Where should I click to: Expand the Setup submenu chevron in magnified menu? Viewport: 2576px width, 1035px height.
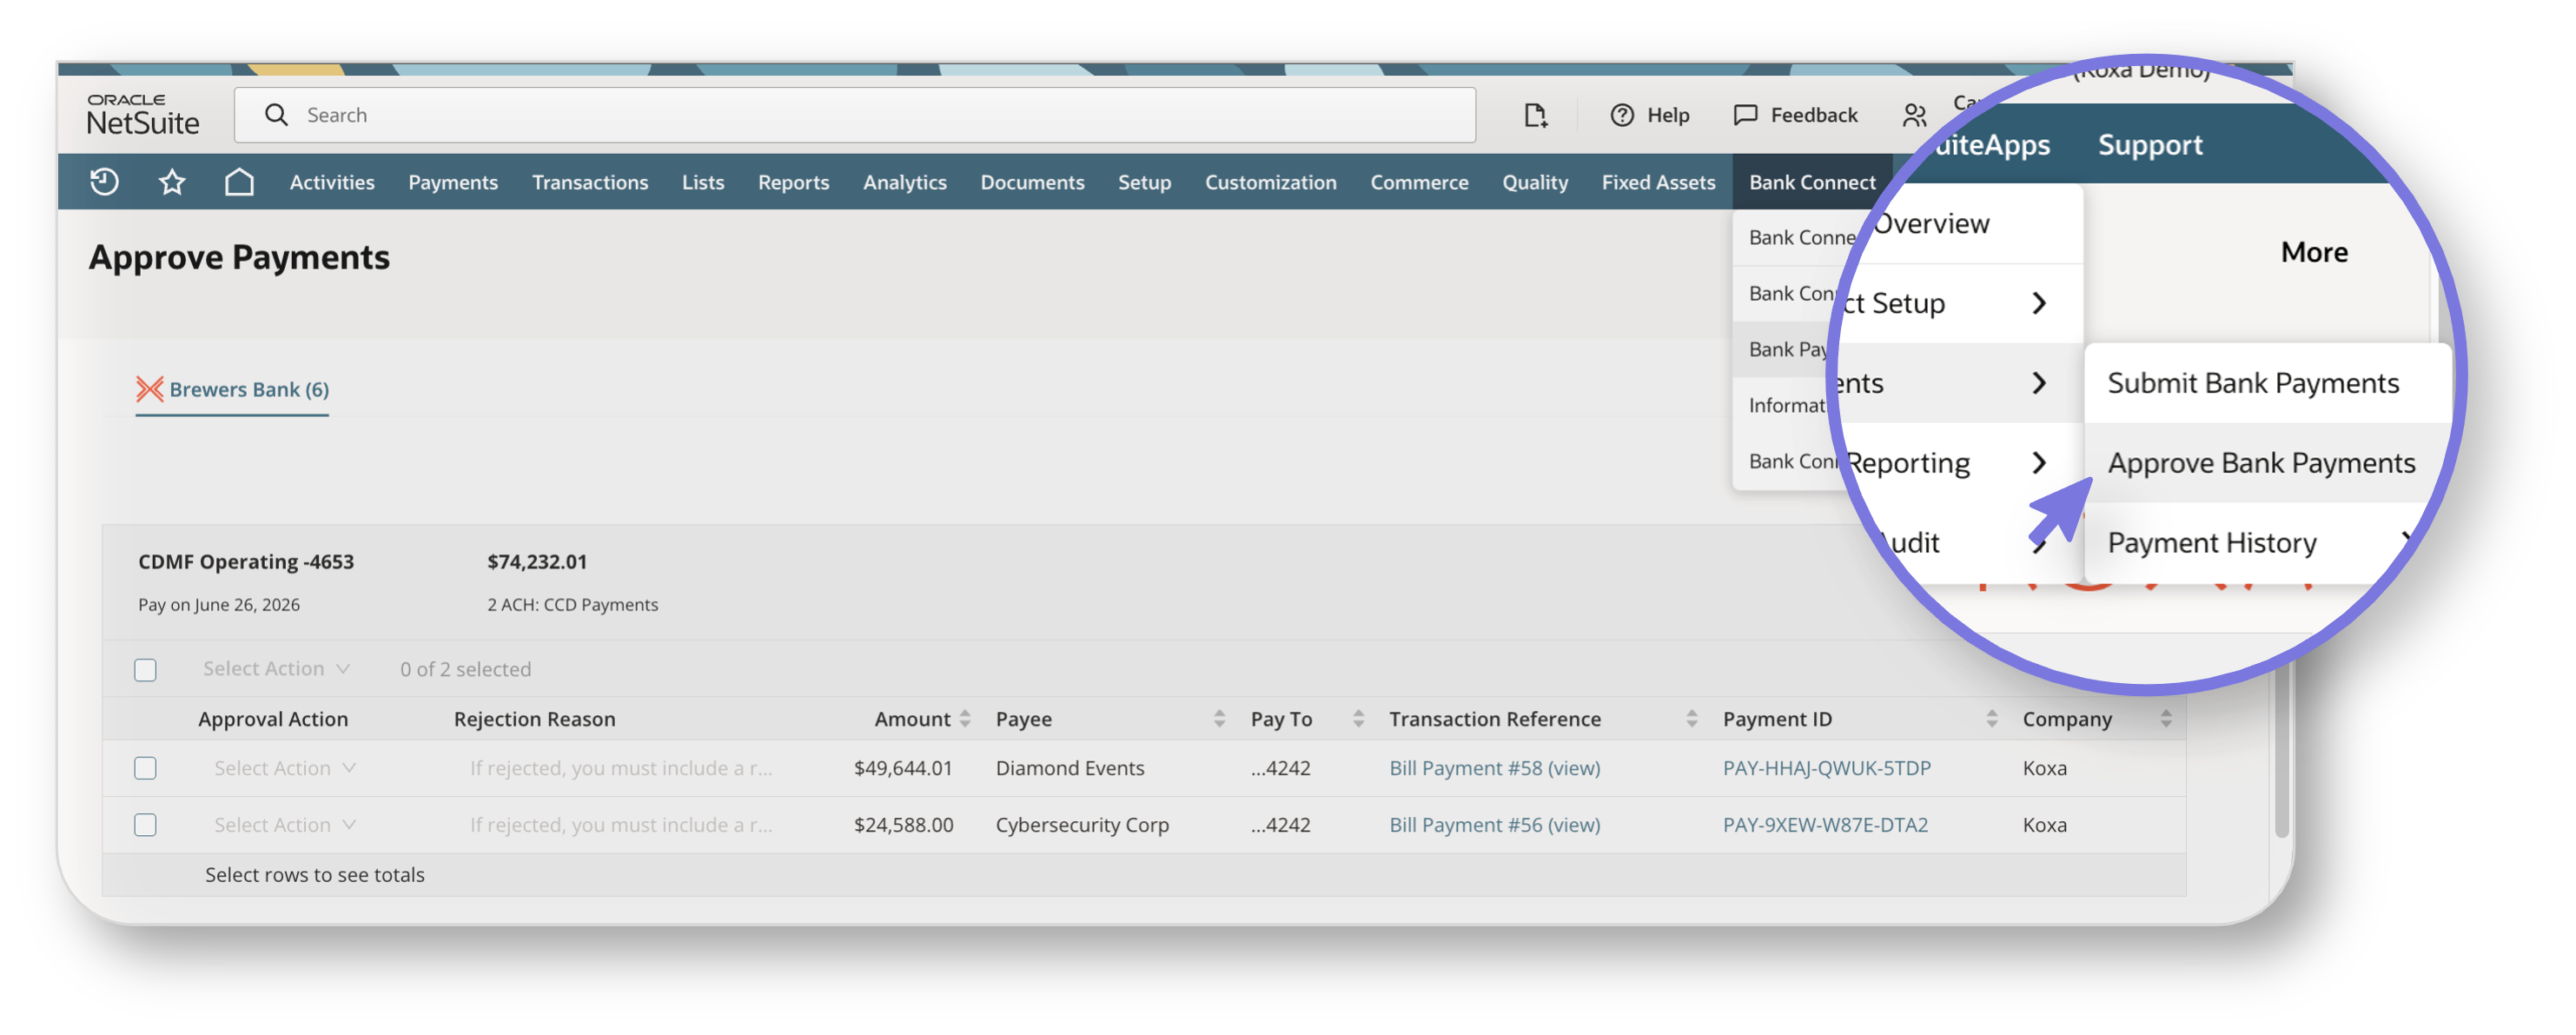[2039, 303]
